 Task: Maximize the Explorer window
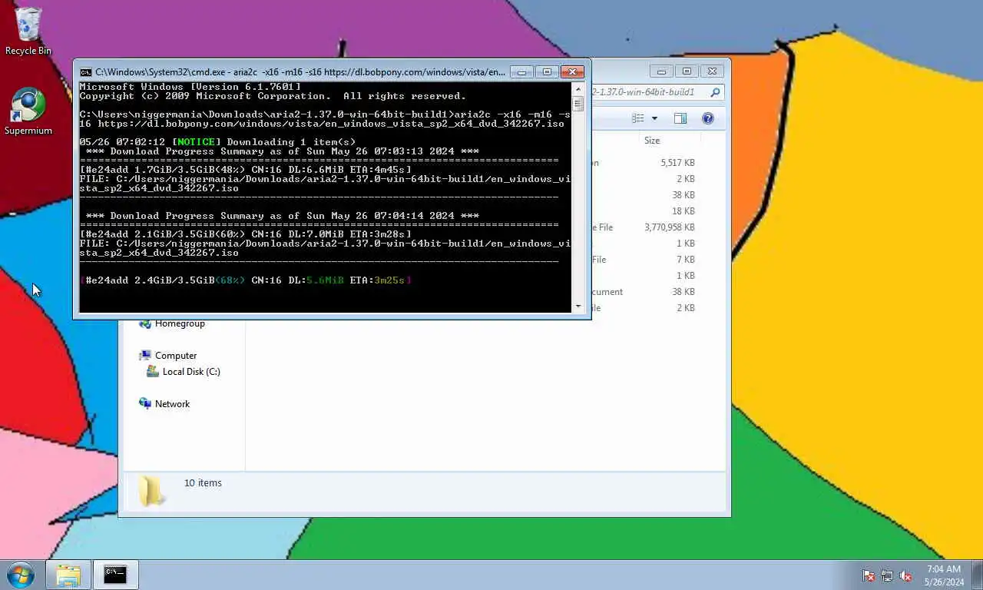pyautogui.click(x=687, y=71)
